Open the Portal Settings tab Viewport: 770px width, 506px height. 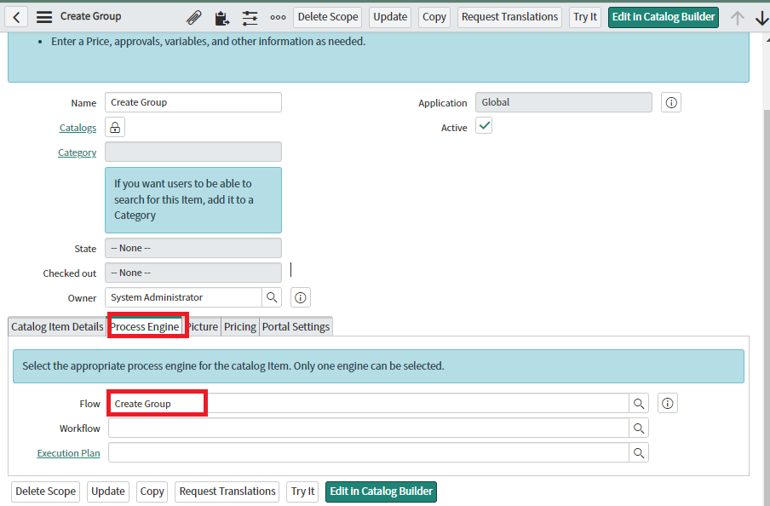coord(296,327)
